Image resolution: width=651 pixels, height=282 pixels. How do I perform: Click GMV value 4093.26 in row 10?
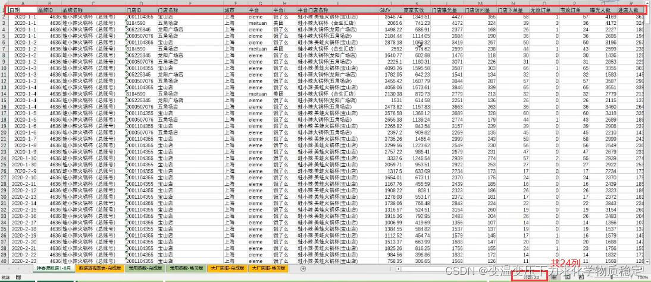[x=390, y=68]
